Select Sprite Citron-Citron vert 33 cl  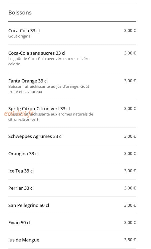[x=72, y=114]
